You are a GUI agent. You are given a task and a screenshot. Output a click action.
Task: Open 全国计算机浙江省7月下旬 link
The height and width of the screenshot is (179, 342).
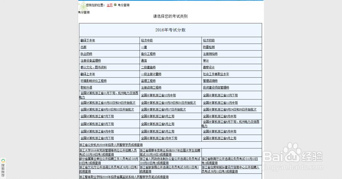click(97, 116)
